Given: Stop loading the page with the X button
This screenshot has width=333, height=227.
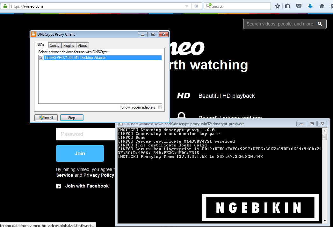Looking at the screenshot, I should (197, 6).
